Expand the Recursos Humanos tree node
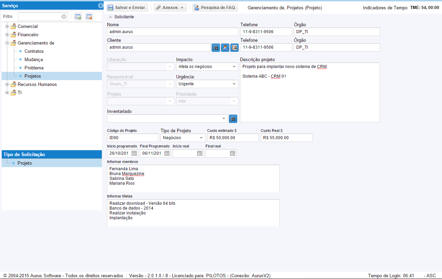This screenshot has width=442, height=279. point(7,84)
